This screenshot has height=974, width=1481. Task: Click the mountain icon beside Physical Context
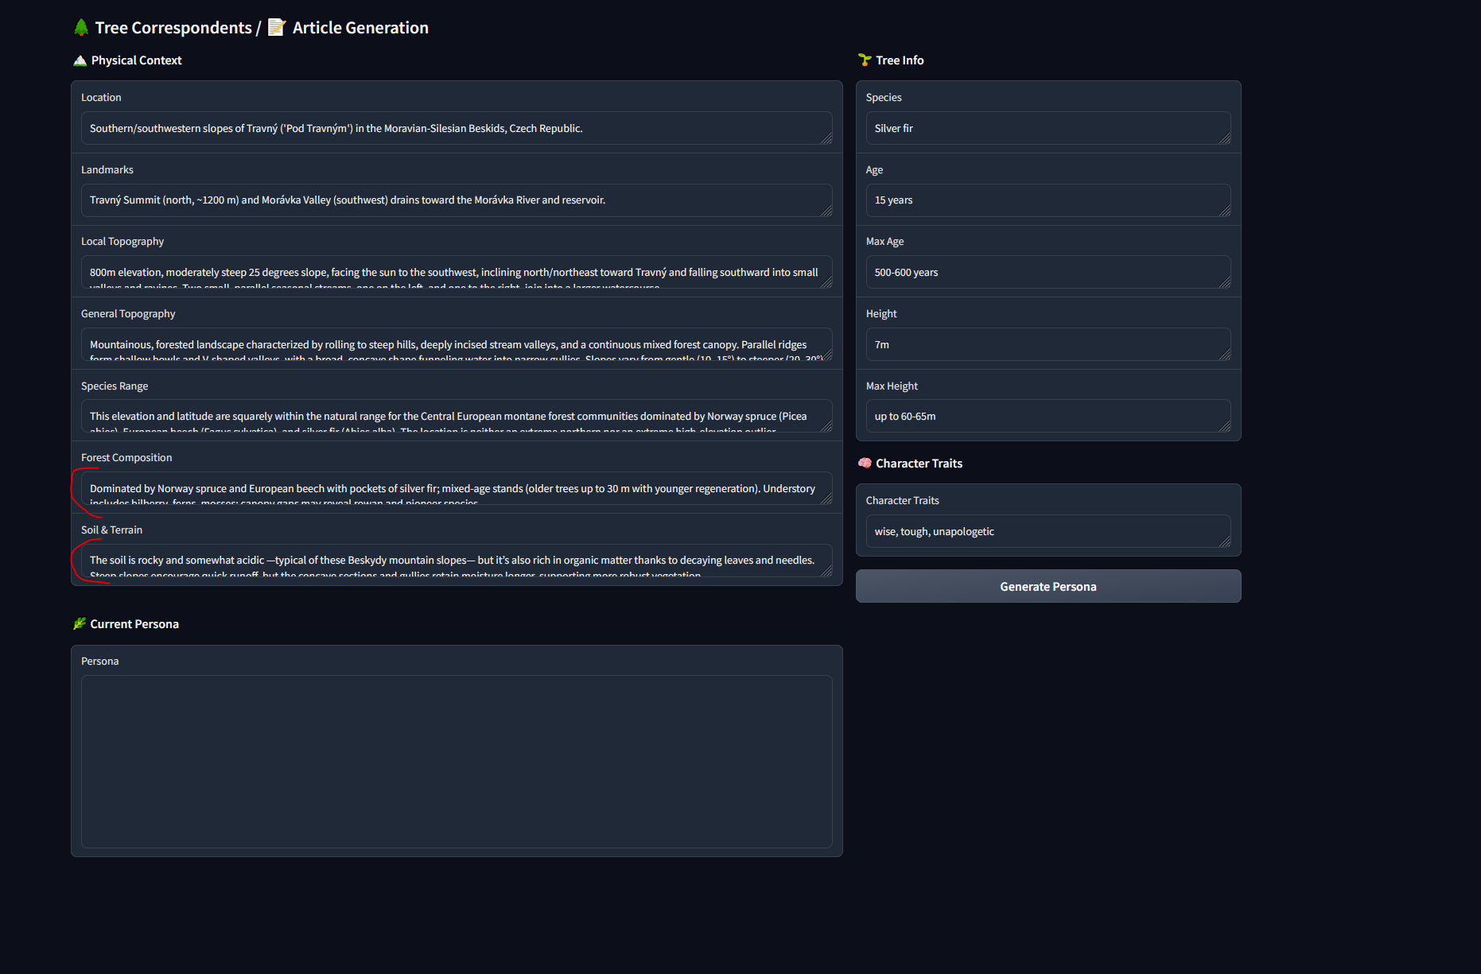[80, 60]
